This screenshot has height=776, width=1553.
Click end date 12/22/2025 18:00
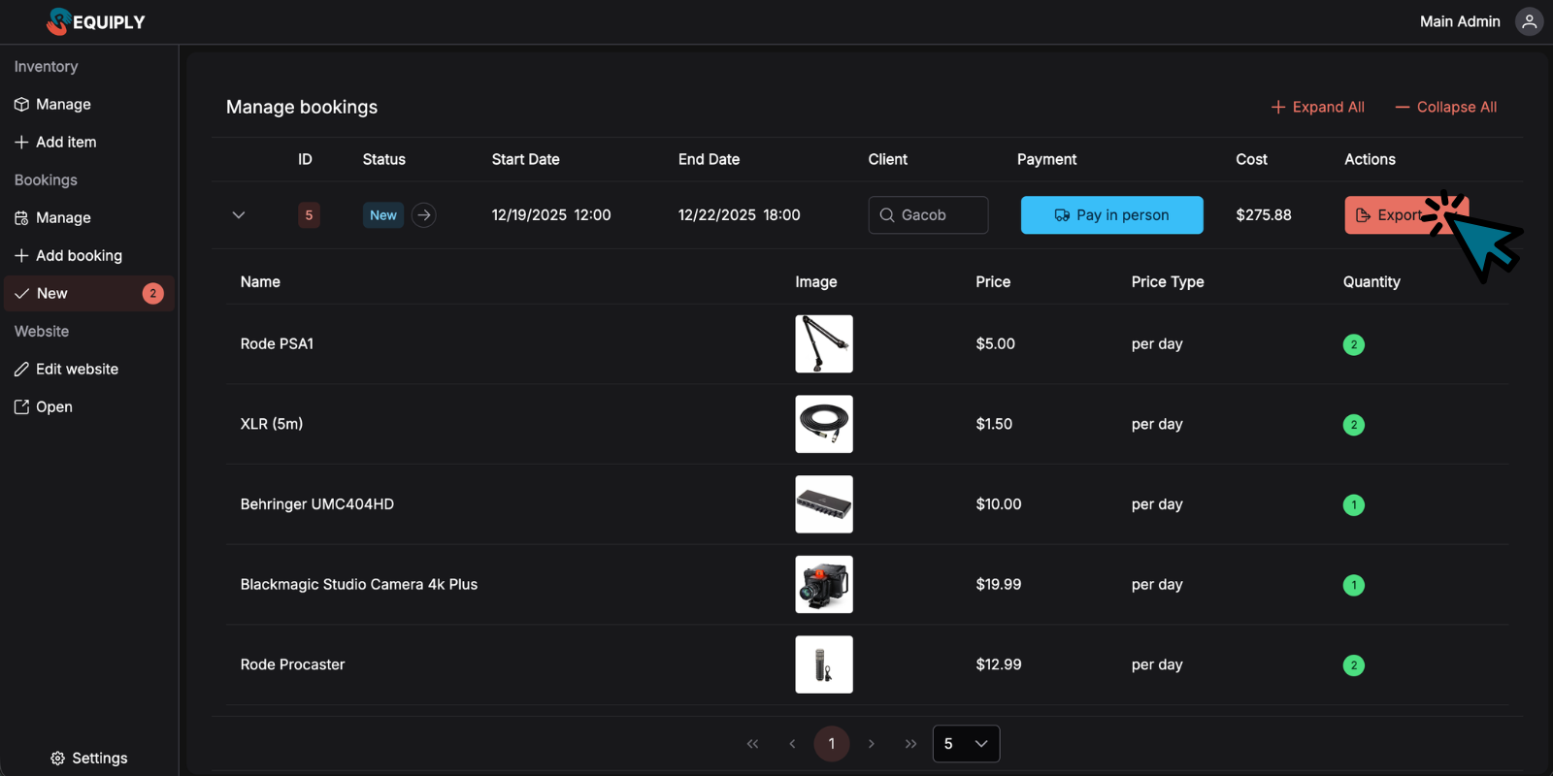739,215
